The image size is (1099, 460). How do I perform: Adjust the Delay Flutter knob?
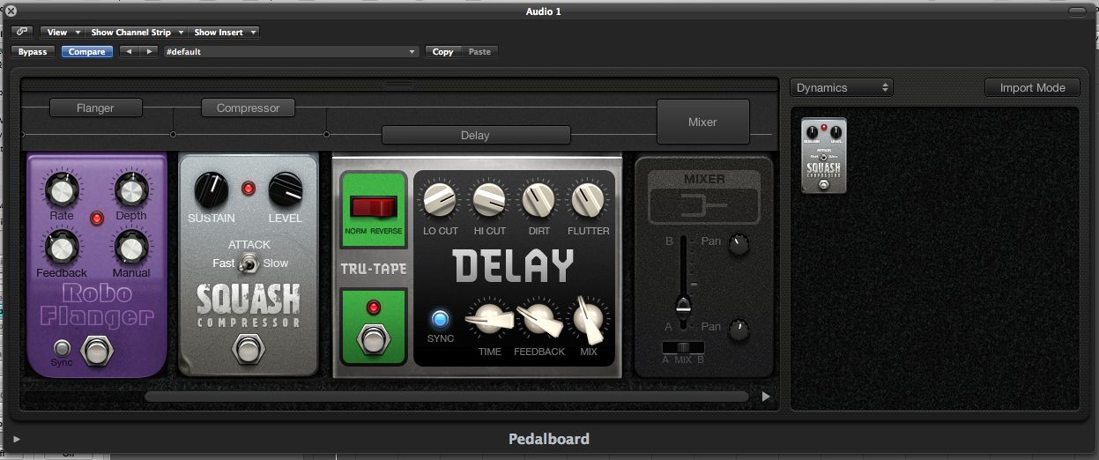[x=588, y=201]
